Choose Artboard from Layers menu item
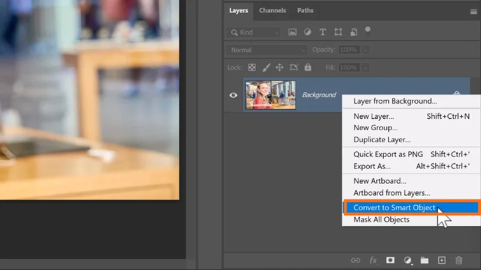The height and width of the screenshot is (270, 481). click(x=411, y=193)
